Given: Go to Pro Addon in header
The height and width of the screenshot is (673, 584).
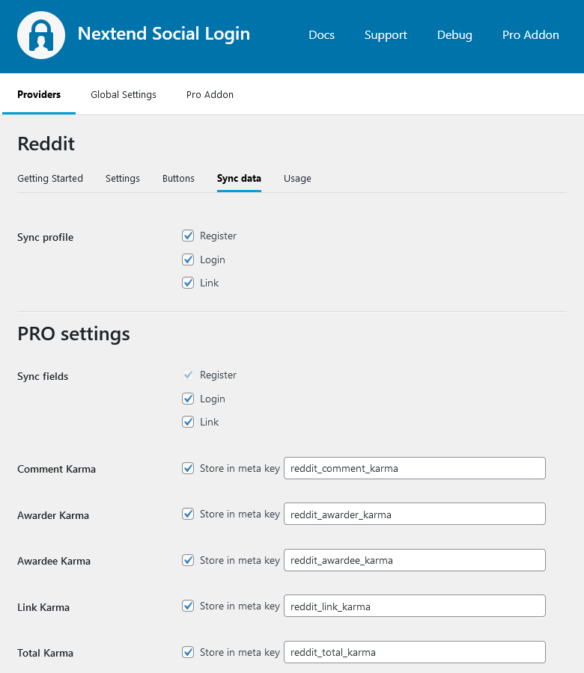Looking at the screenshot, I should point(530,35).
